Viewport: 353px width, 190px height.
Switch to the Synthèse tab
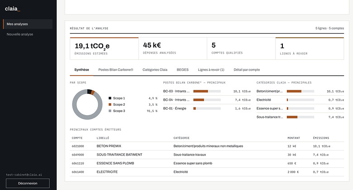(81, 70)
